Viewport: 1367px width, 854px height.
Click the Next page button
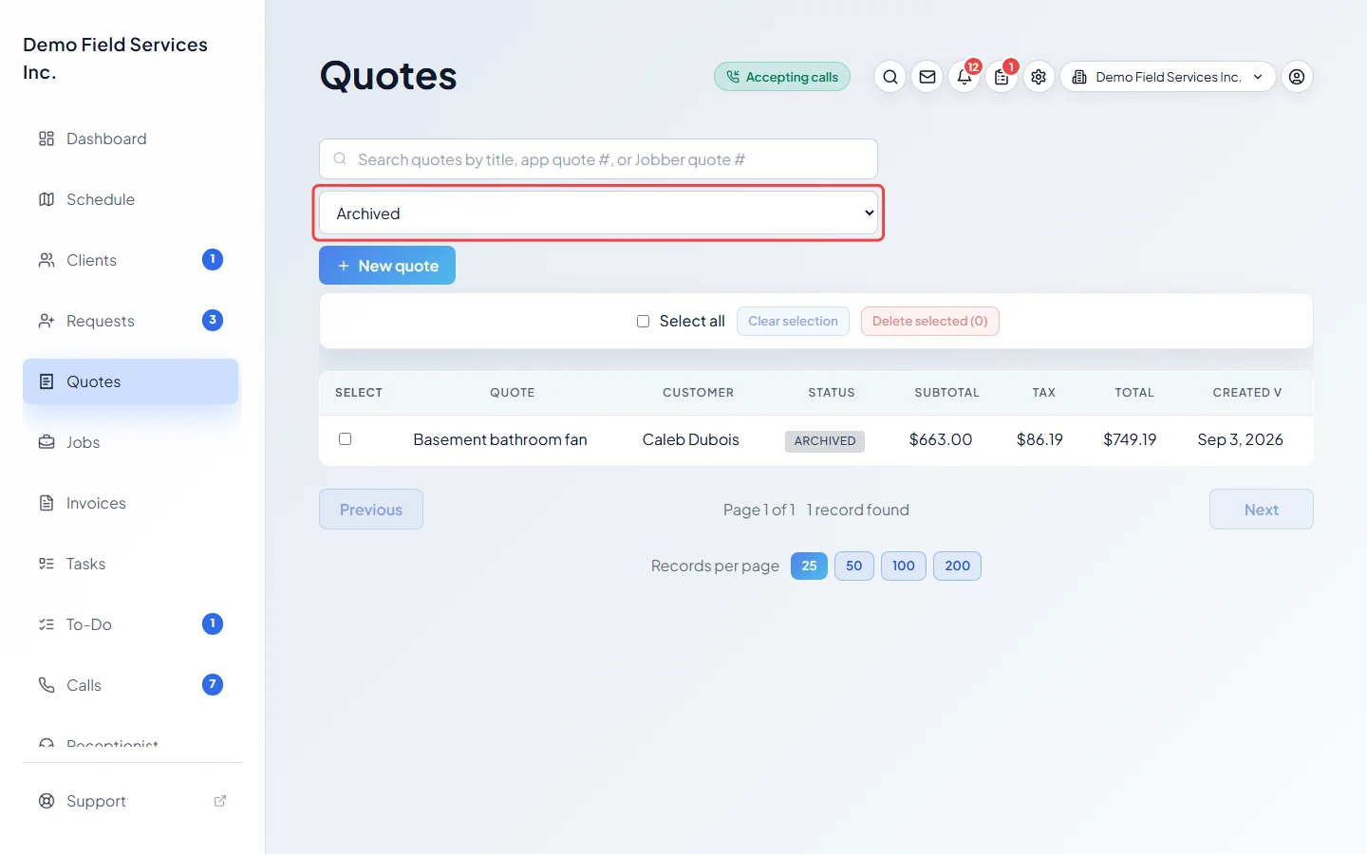click(1262, 510)
